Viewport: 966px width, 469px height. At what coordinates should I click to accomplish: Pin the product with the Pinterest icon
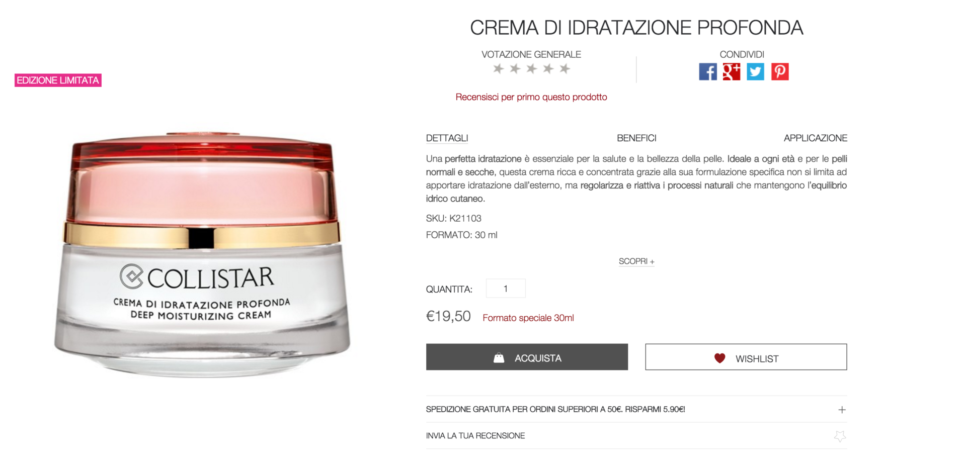click(x=780, y=72)
